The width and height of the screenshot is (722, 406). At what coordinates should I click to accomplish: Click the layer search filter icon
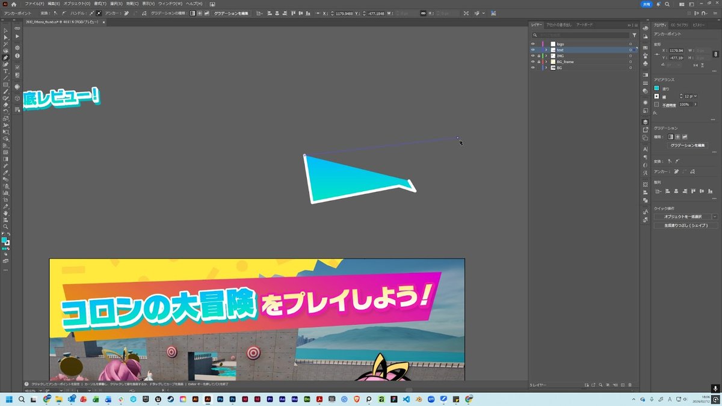pyautogui.click(x=634, y=35)
